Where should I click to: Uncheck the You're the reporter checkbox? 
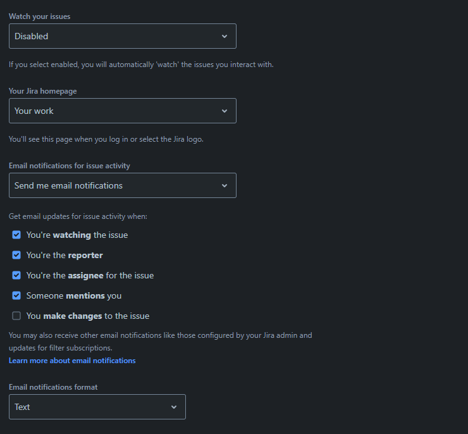tap(16, 255)
